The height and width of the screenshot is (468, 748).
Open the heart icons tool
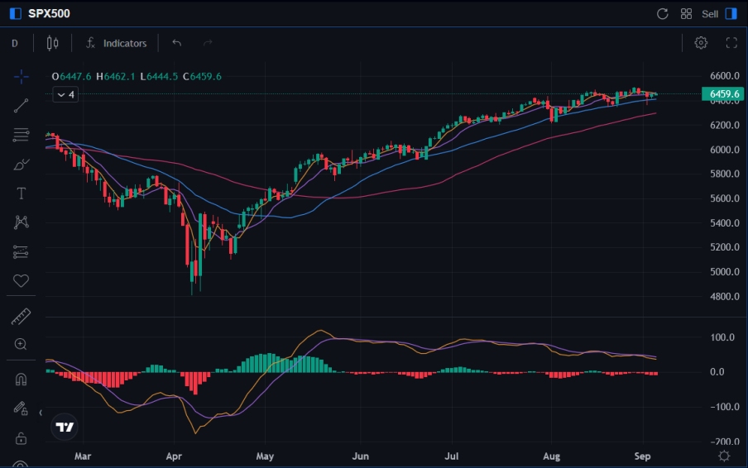(x=21, y=280)
